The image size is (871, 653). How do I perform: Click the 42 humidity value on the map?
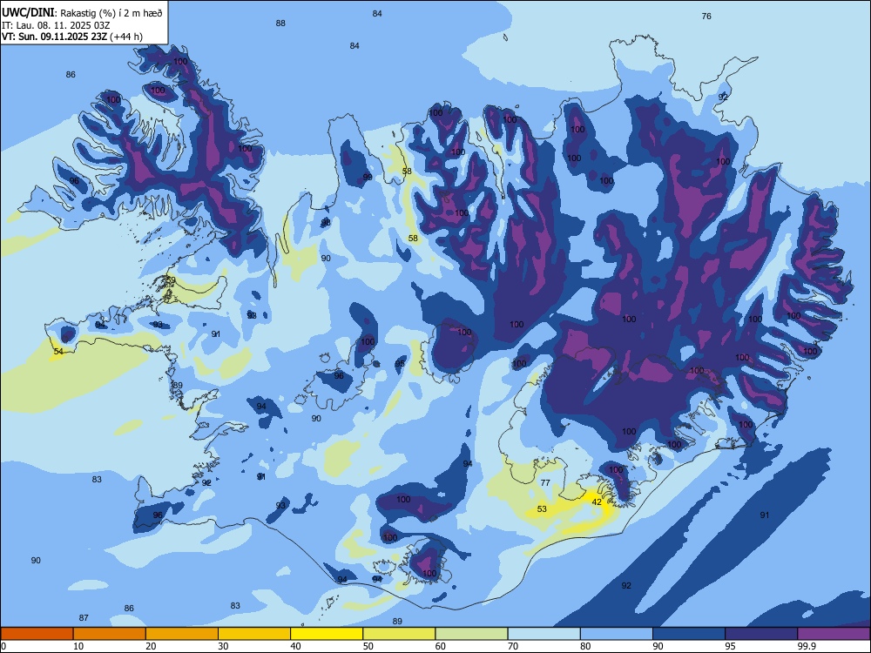597,502
